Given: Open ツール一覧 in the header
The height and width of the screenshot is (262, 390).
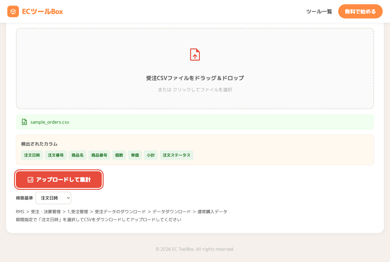Looking at the screenshot, I should click(x=319, y=12).
